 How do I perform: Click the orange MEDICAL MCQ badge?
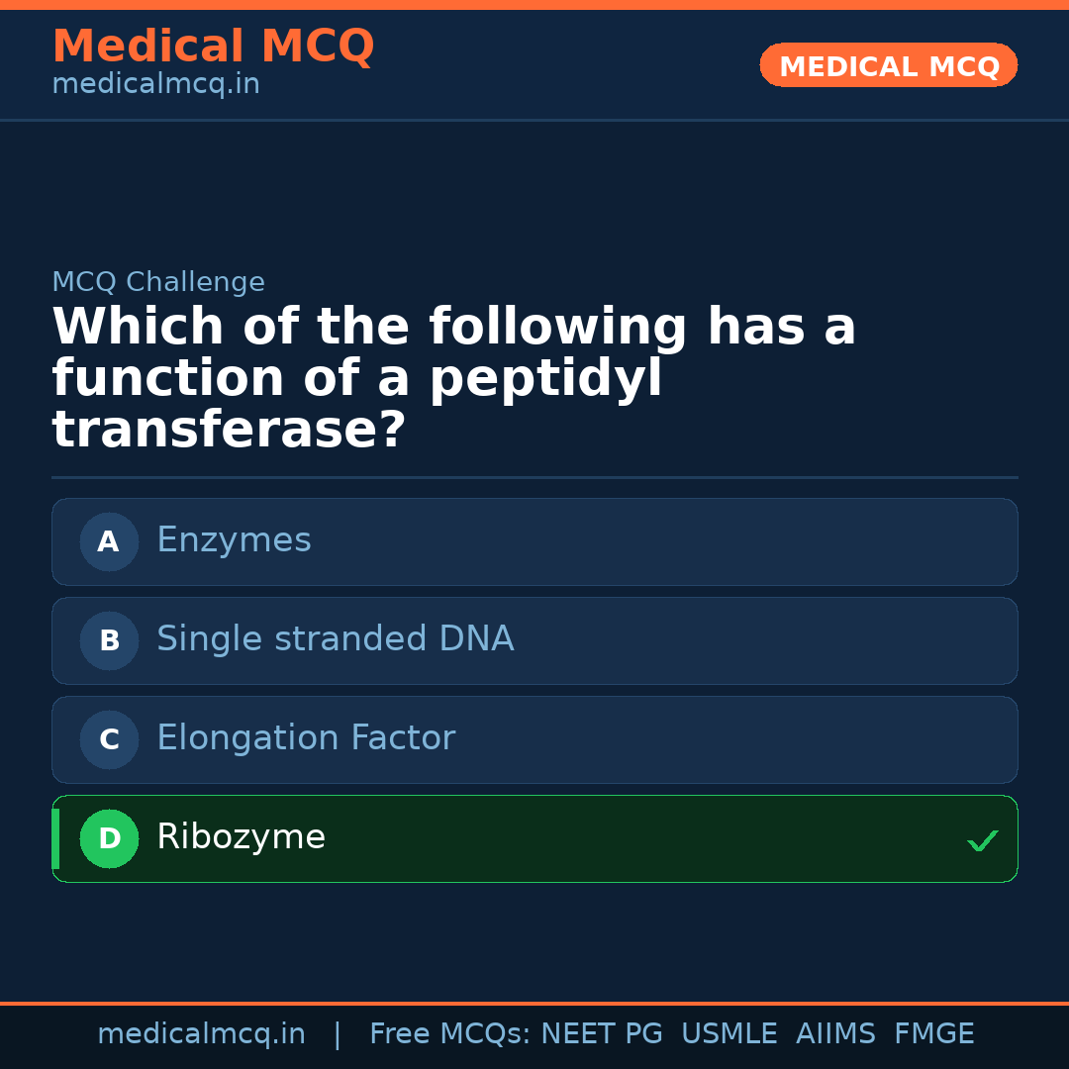(x=888, y=65)
